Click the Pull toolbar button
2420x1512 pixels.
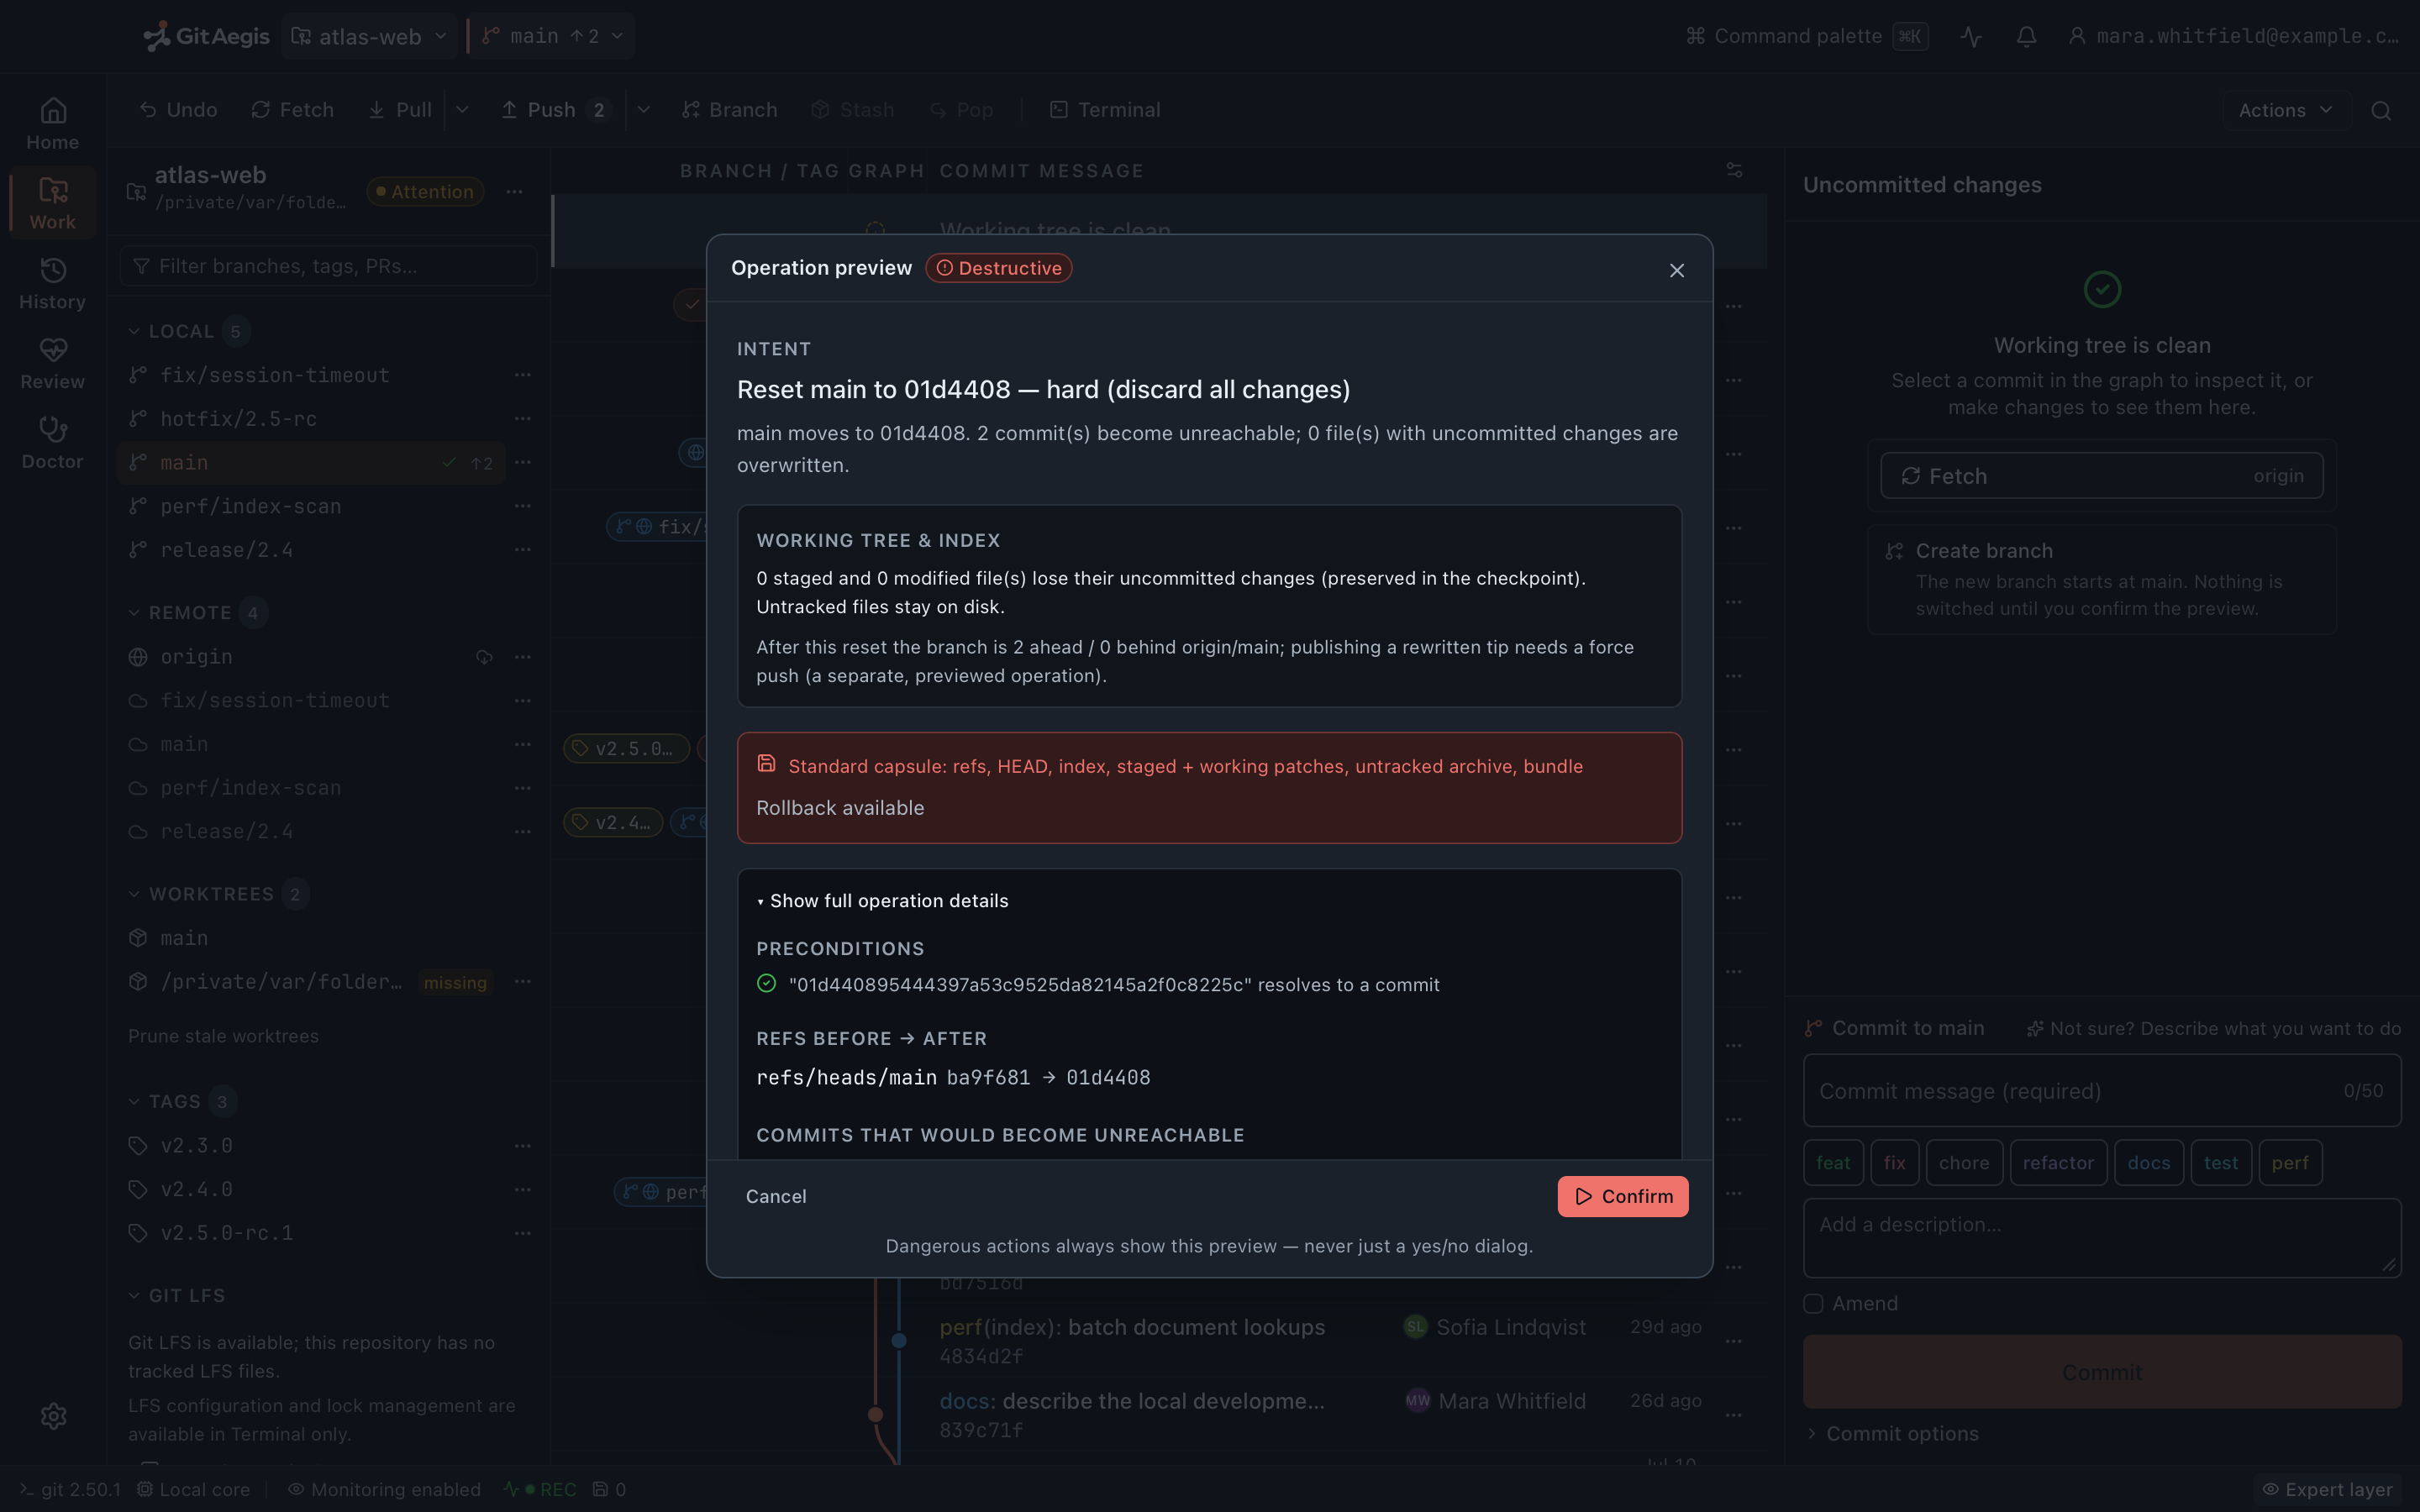[x=399, y=110]
